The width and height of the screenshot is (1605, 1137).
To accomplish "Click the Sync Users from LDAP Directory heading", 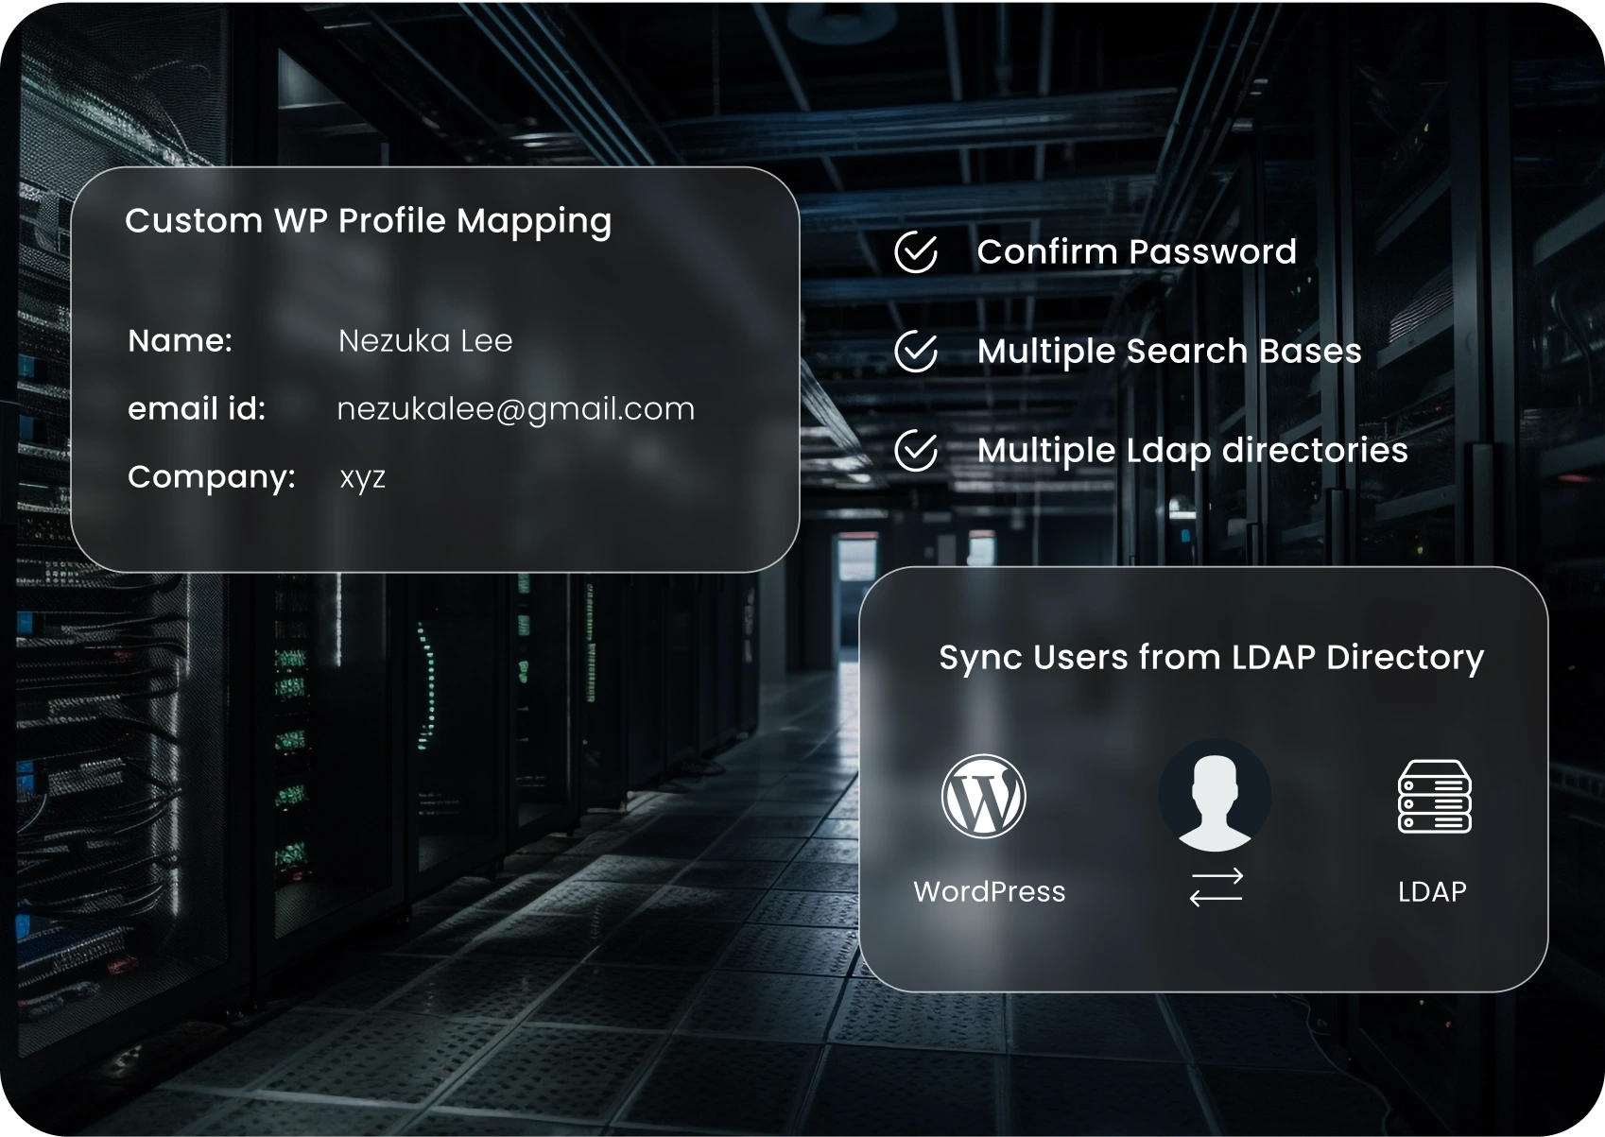I will coord(1211,658).
